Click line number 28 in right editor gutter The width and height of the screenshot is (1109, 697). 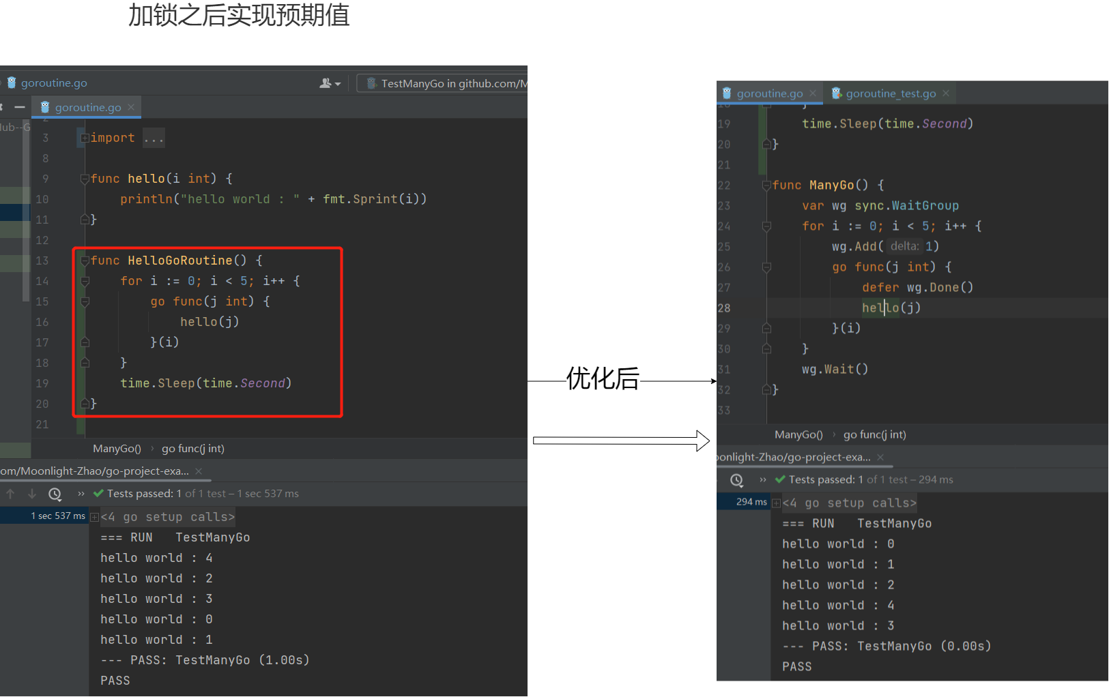coord(724,308)
